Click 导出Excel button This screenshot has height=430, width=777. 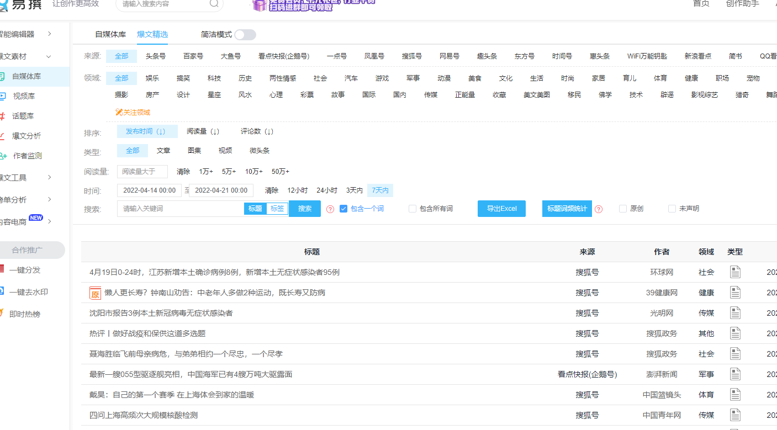click(x=501, y=209)
